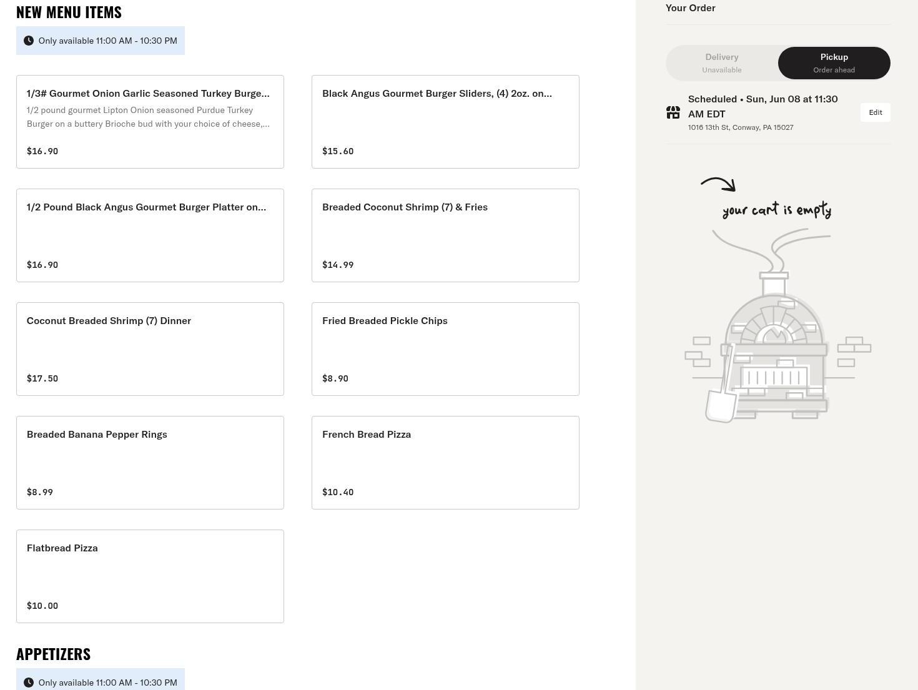Click the New Menu Items heading
The height and width of the screenshot is (690, 918).
[x=69, y=12]
